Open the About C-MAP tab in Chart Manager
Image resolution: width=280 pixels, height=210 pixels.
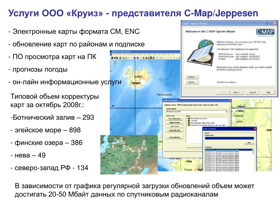pyautogui.click(x=214, y=105)
